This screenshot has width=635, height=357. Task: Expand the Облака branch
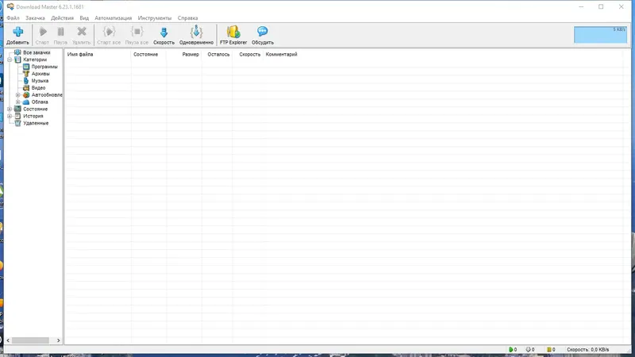(17, 102)
